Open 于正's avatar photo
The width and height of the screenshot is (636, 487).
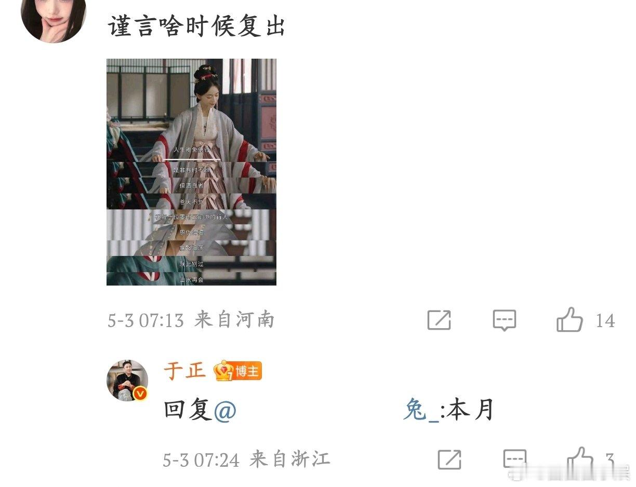pos(128,380)
